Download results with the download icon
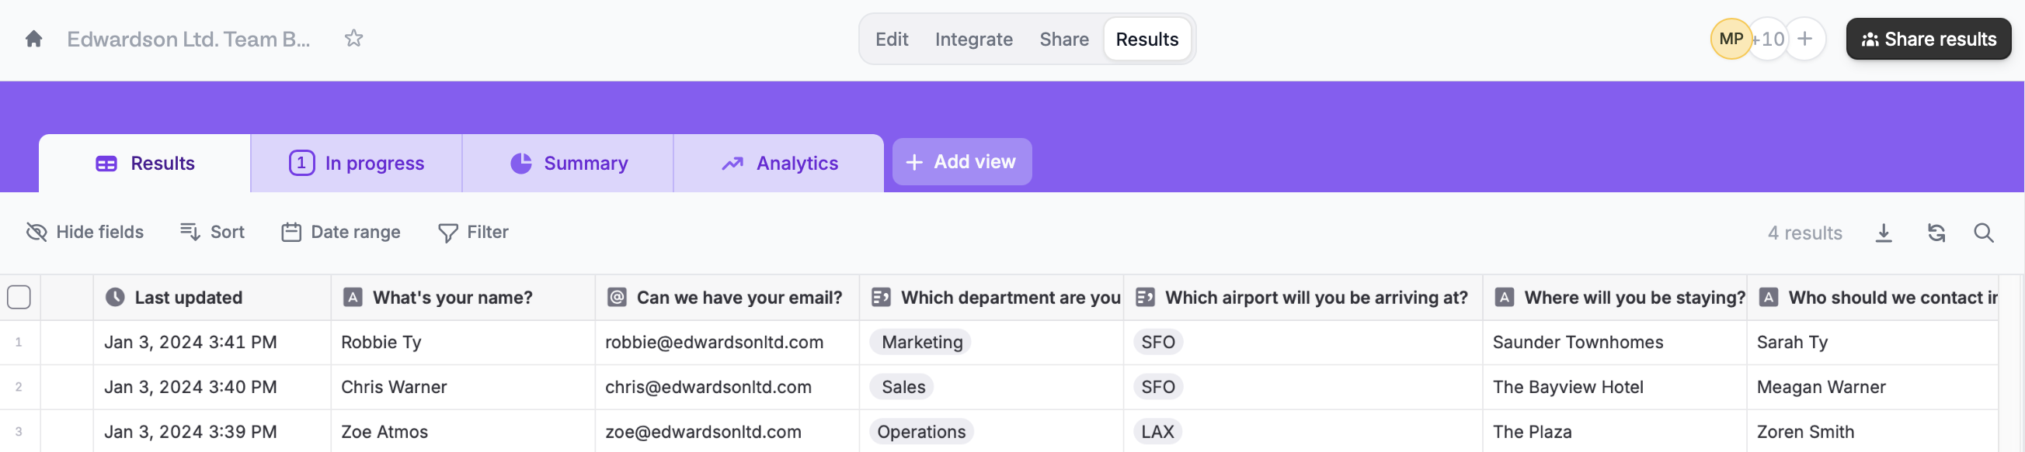This screenshot has height=452, width=2025. 1884,233
